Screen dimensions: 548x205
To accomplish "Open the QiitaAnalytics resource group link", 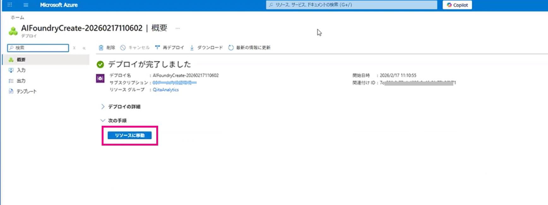I will (166, 90).
